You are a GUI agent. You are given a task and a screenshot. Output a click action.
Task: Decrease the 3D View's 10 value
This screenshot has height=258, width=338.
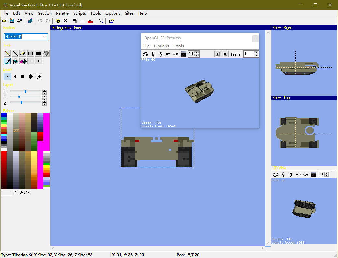click(327, 176)
